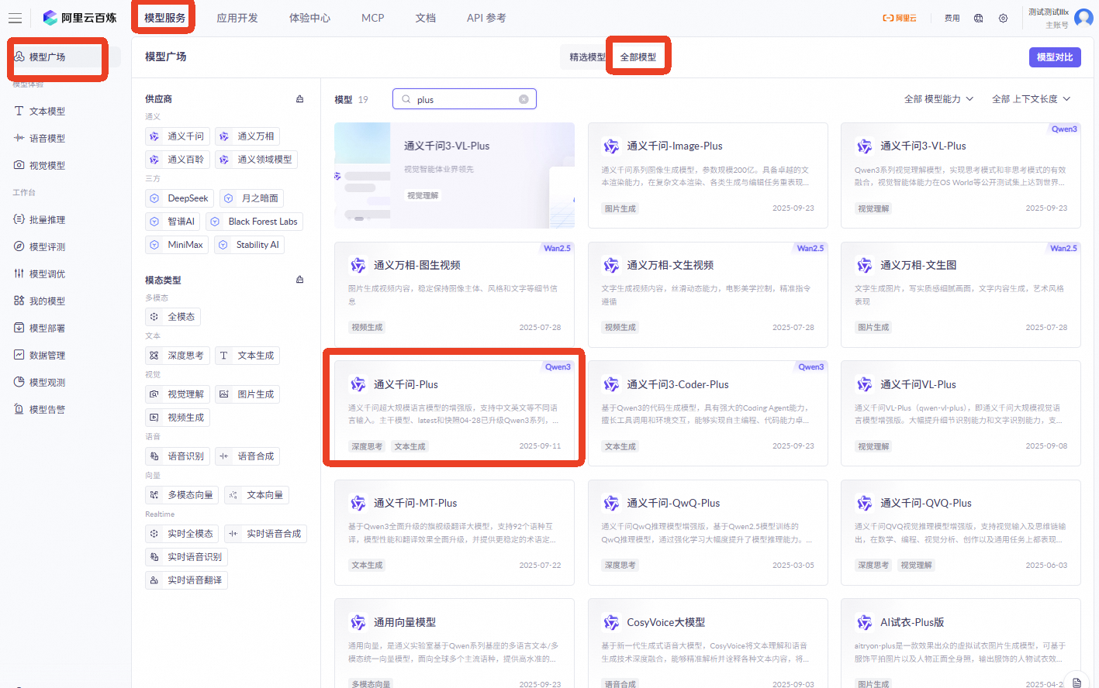Open the language globe icon
1099x688 pixels.
[979, 18]
